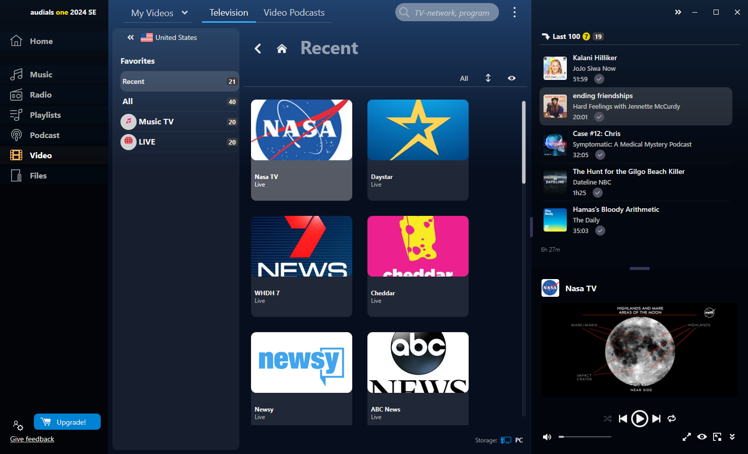748x454 pixels.
Task: Select Recent favorites list
Action: (180, 81)
